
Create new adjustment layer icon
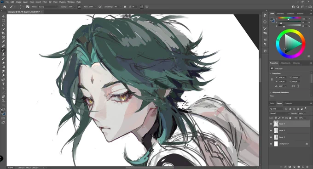294,167
